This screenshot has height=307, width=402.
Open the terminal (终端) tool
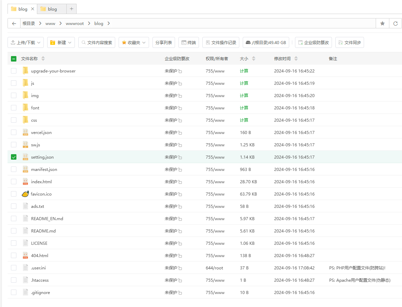[189, 43]
